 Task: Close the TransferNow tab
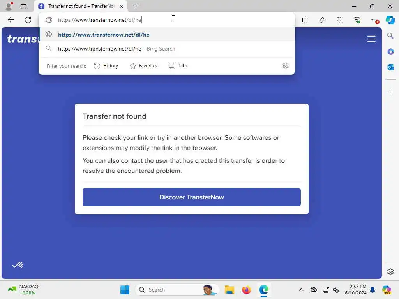click(x=122, y=6)
